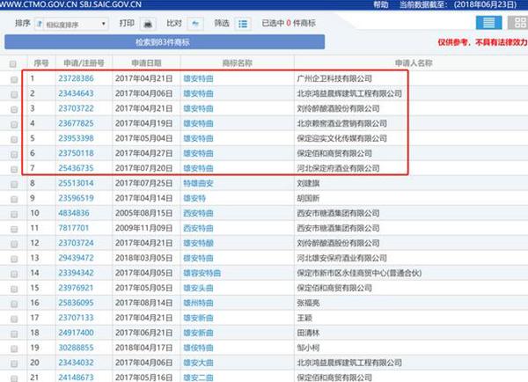Screen dimensions: 528x382
Task: Click the date 2005年08月15日
Action: (x=143, y=213)
